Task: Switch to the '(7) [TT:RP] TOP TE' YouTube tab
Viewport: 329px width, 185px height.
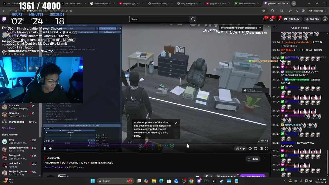Action: coord(218,4)
